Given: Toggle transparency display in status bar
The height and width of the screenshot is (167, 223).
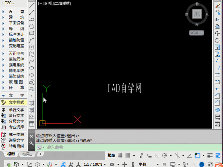Looking at the screenshot, I should [218, 155].
